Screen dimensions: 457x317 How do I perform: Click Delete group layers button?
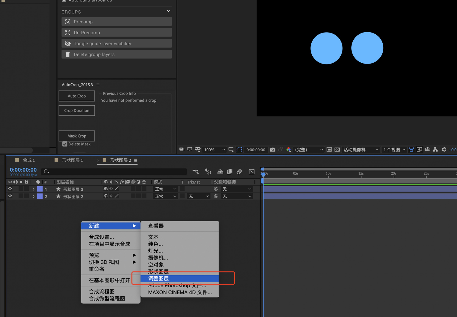pyautogui.click(x=117, y=54)
